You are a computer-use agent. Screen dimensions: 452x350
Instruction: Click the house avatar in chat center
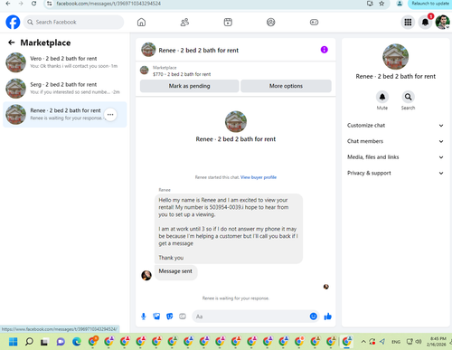[236, 121]
